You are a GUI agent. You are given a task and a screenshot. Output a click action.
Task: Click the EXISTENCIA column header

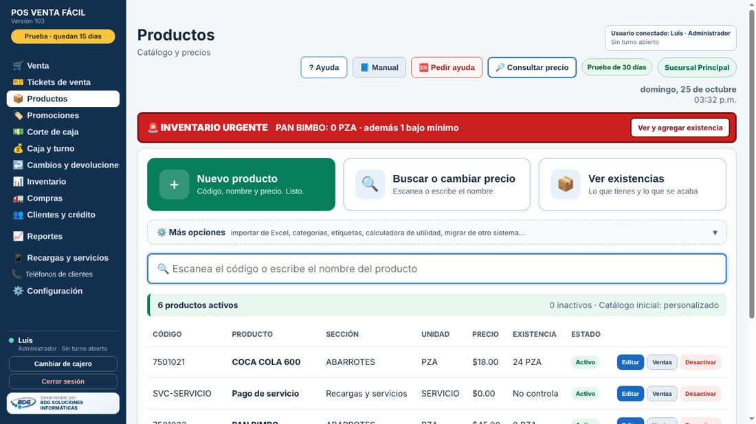pyautogui.click(x=534, y=335)
